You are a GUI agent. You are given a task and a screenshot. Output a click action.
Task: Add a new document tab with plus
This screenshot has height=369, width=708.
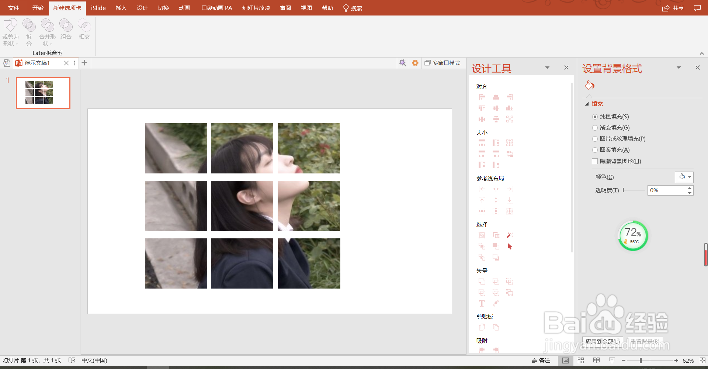coord(84,63)
